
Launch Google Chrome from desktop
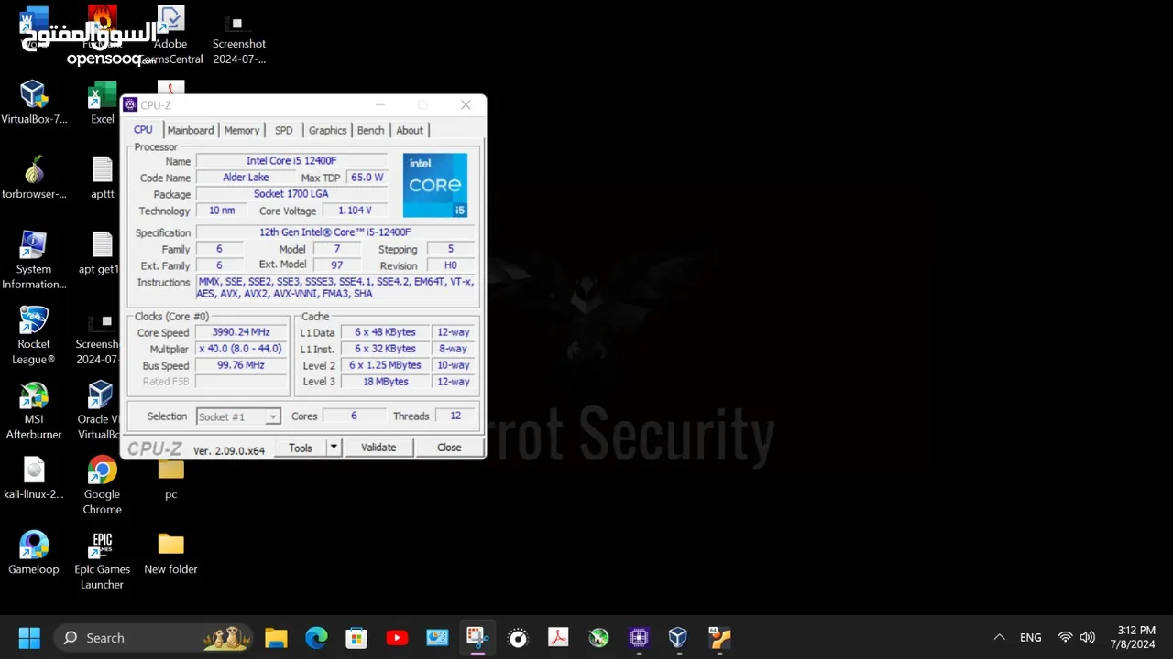(102, 485)
